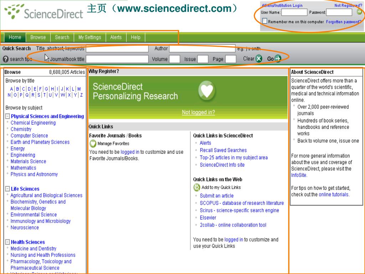Open Medicine and Dentistry subject
The image size is (365, 274).
[33, 248]
